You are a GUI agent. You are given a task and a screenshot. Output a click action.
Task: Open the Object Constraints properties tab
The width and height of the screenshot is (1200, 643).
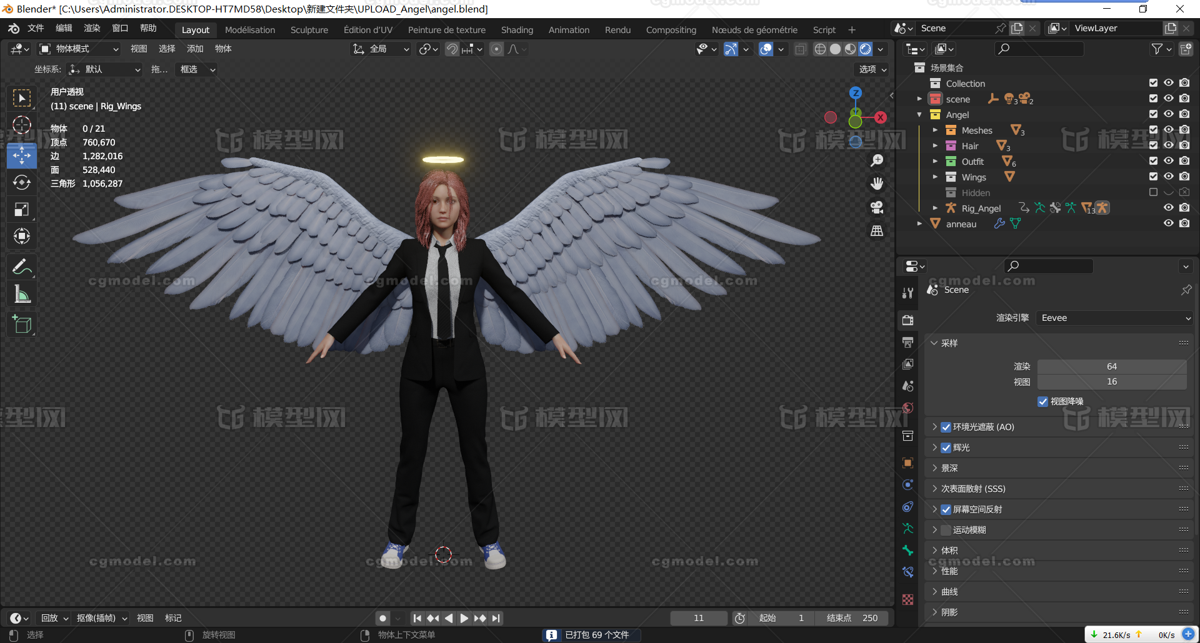[x=908, y=506]
